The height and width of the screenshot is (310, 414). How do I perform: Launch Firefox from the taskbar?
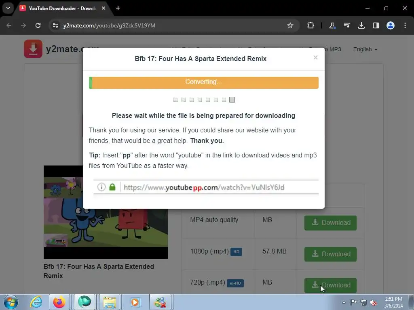(x=59, y=302)
